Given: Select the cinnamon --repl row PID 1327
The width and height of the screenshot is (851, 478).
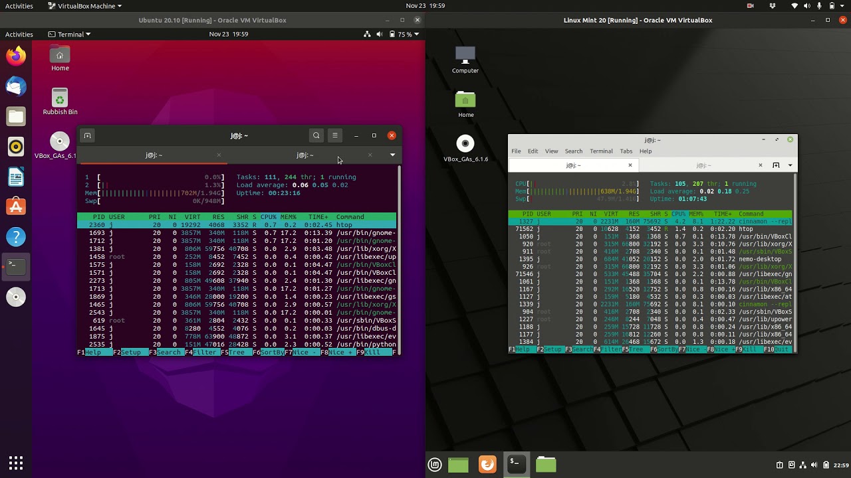Looking at the screenshot, I should [650, 222].
